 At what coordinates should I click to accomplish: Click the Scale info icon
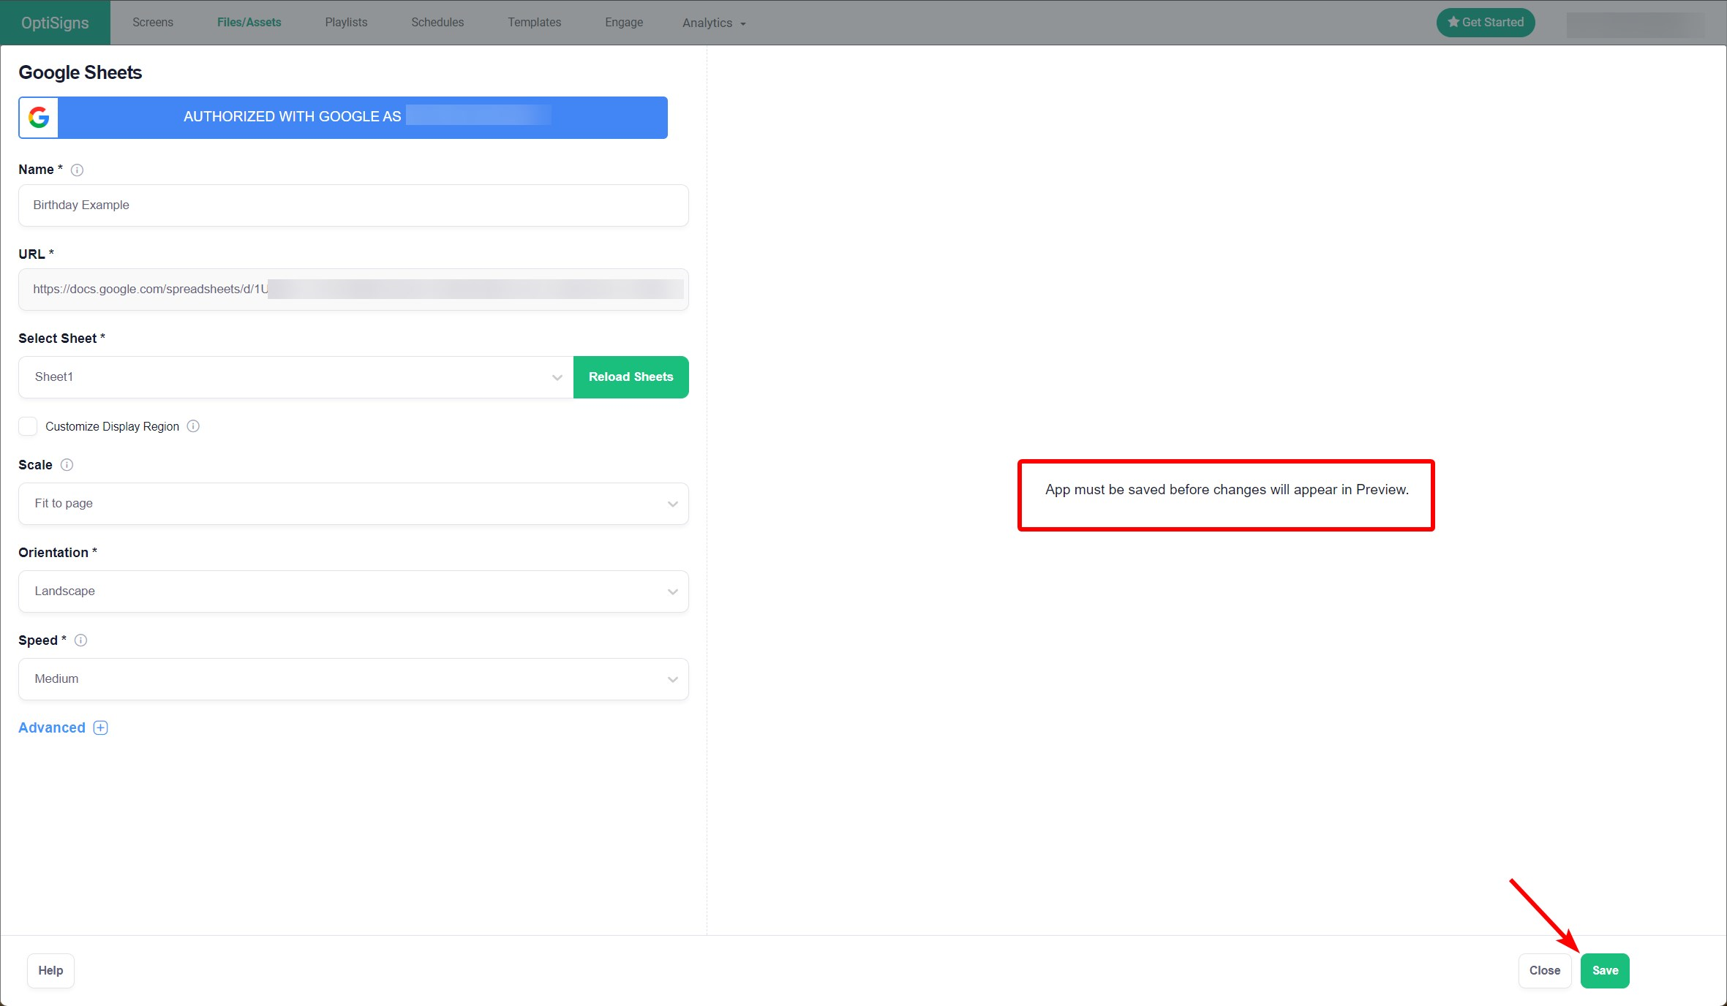click(67, 465)
